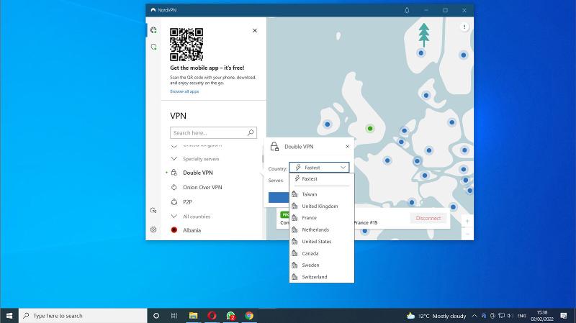Open the second sidebar icon below the globe
Image resolution: width=576 pixels, height=323 pixels.
click(x=153, y=47)
